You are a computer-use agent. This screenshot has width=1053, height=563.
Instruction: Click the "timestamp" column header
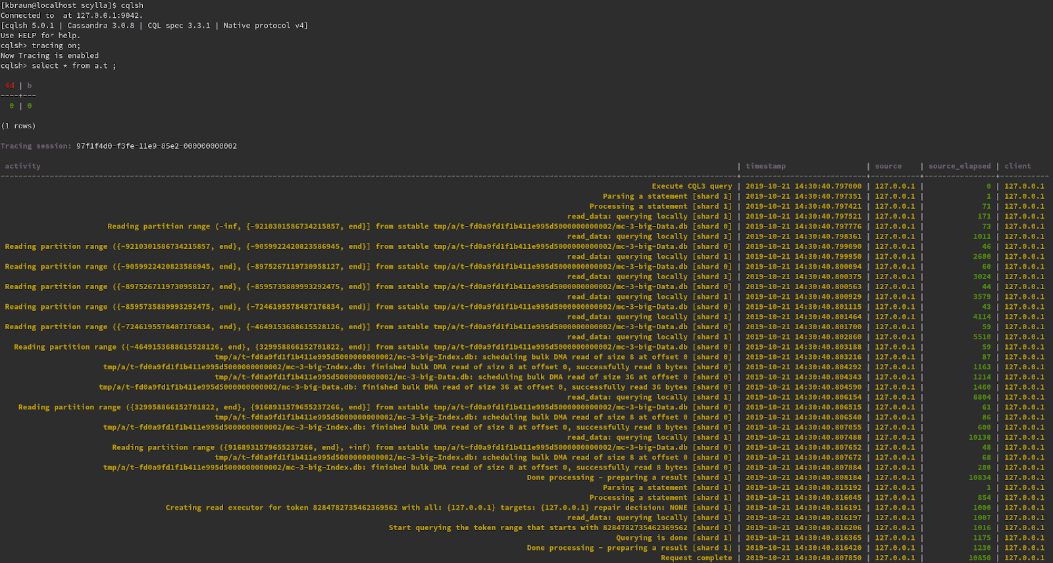click(765, 166)
